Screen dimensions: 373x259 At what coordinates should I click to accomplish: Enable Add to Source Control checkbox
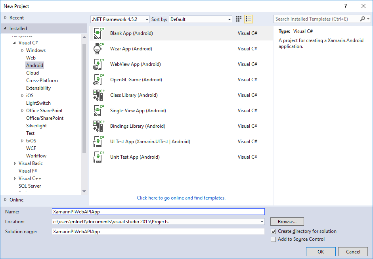click(274, 239)
